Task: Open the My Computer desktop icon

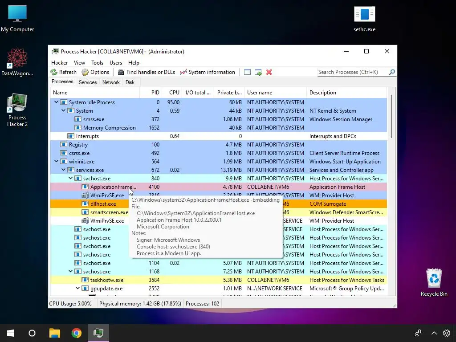Action: point(17,19)
